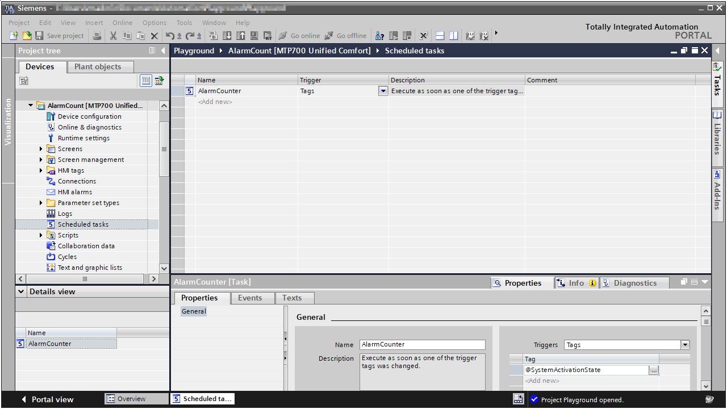Click the browse button beside @SystemActivationState
Image resolution: width=727 pixels, height=409 pixels.
click(x=654, y=370)
